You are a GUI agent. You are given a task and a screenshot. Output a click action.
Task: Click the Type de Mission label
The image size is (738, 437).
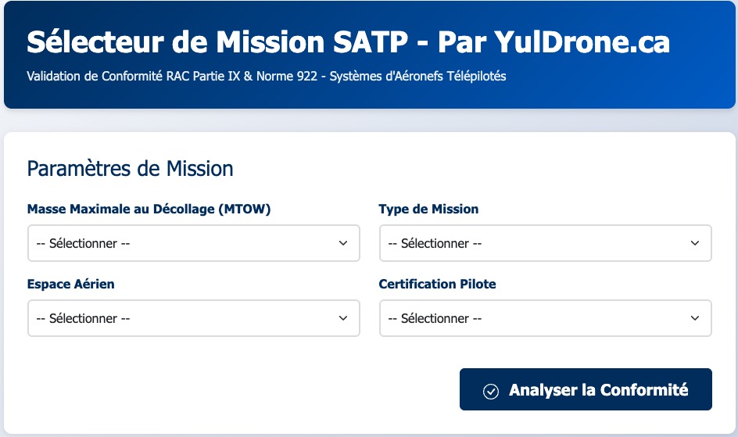[428, 210]
